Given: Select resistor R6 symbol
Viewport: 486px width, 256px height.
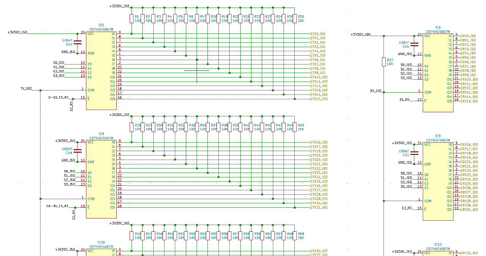Looking at the screenshot, I should click(x=186, y=18).
